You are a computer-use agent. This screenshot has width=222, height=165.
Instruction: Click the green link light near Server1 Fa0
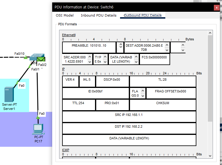click(x=17, y=82)
